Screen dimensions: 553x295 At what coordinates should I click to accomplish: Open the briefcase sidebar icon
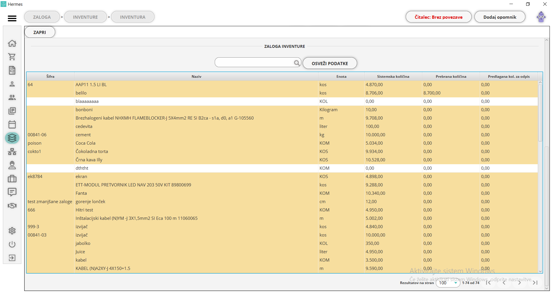(x=12, y=179)
